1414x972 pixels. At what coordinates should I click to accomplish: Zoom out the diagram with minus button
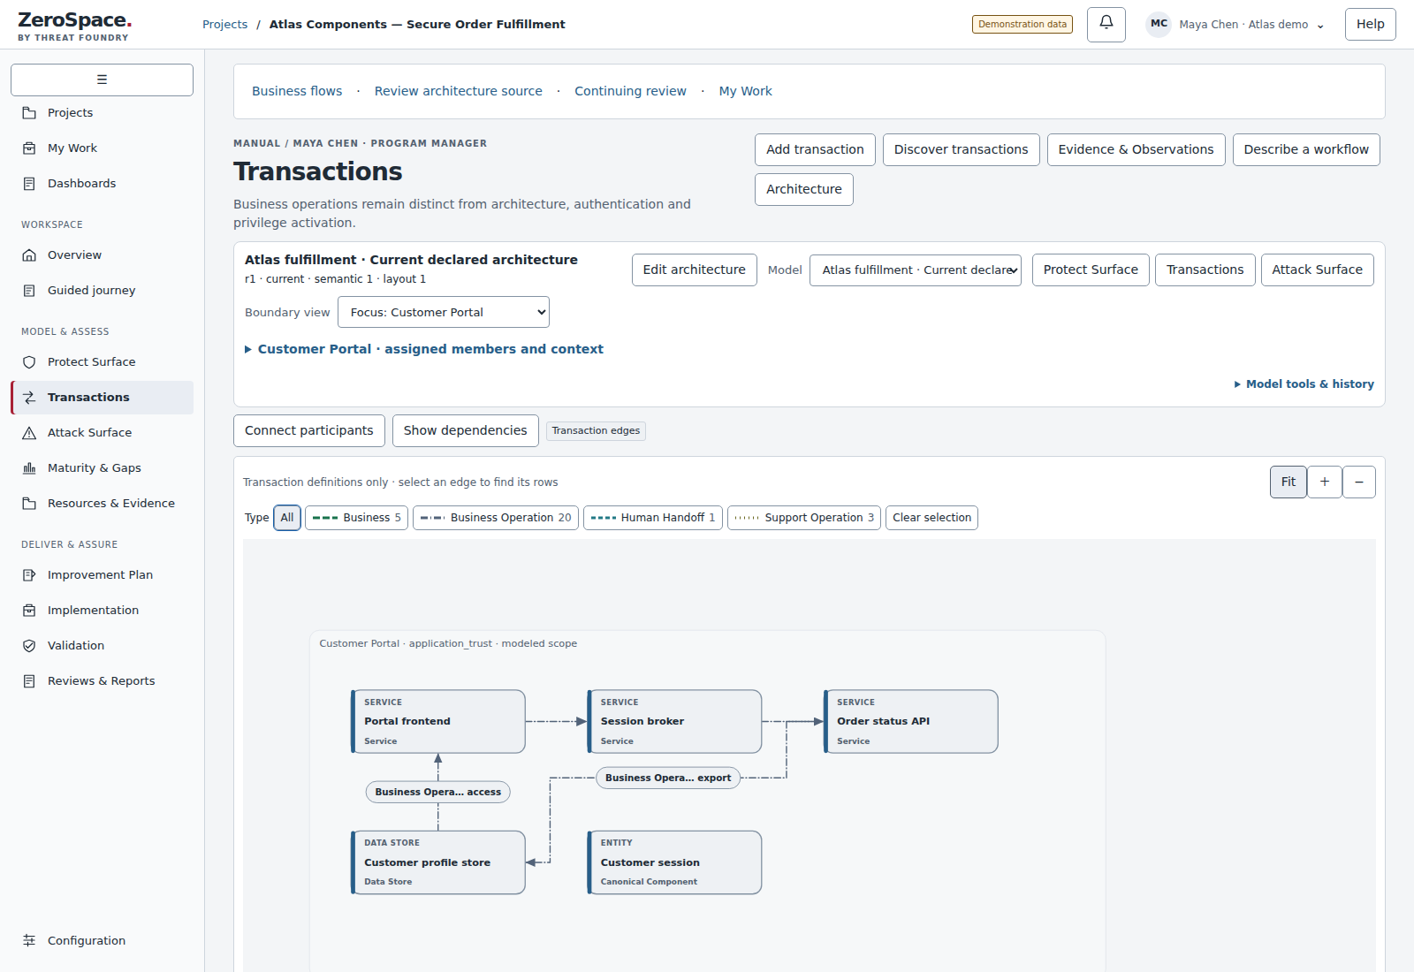pos(1359,482)
